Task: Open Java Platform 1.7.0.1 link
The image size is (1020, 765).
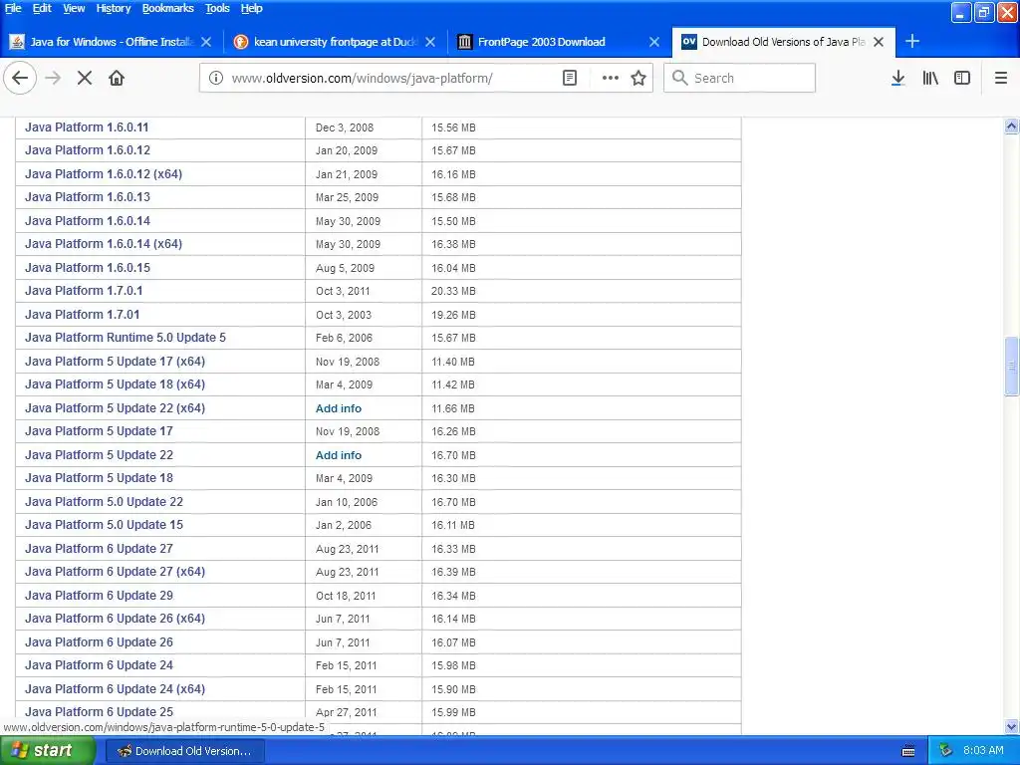Action: point(84,291)
